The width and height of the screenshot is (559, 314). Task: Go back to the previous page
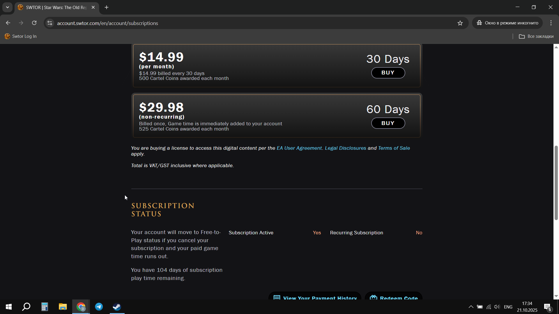point(8,23)
